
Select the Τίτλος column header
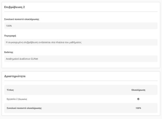[10, 90]
